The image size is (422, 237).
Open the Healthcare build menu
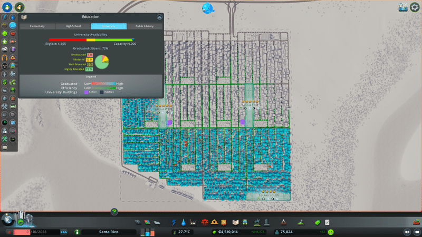coord(205,222)
